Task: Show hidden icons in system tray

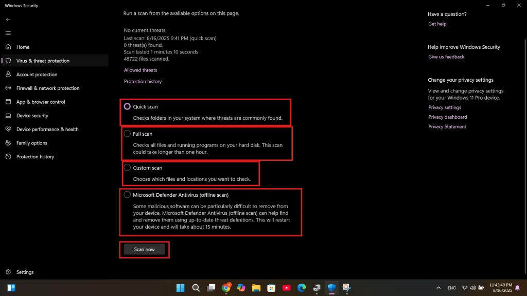Action: pyautogui.click(x=438, y=288)
